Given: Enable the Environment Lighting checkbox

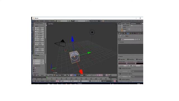Looking at the screenshot, I should pos(120,74).
